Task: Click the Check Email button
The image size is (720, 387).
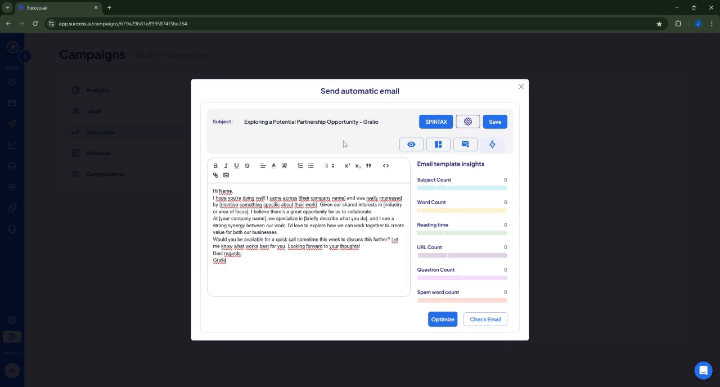Action: point(485,319)
